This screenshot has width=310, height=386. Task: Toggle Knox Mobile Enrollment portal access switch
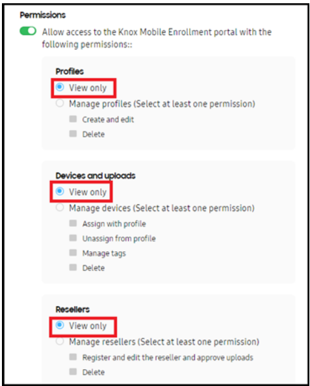pos(28,31)
